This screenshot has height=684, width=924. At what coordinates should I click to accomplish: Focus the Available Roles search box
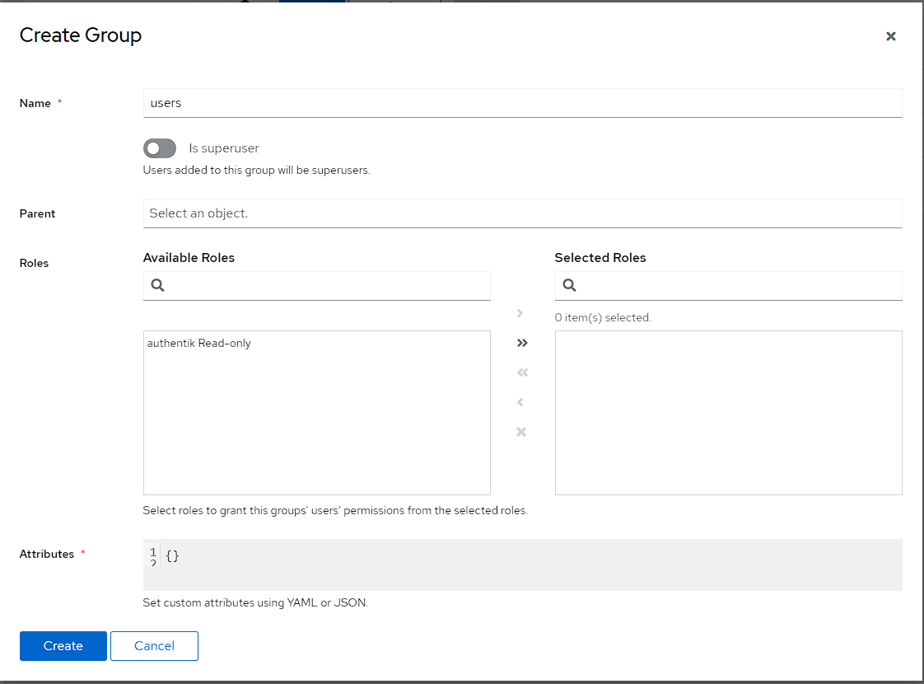[328, 286]
